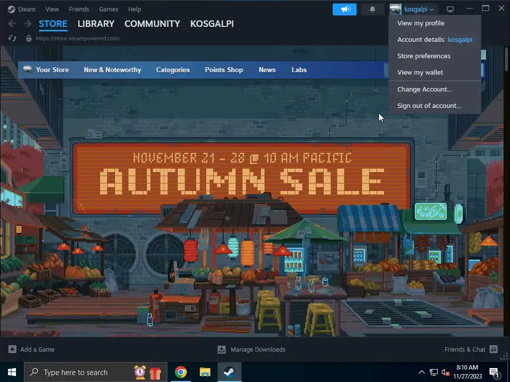Click the Manage Downloads download icon
The height and width of the screenshot is (382, 510).
pos(222,349)
